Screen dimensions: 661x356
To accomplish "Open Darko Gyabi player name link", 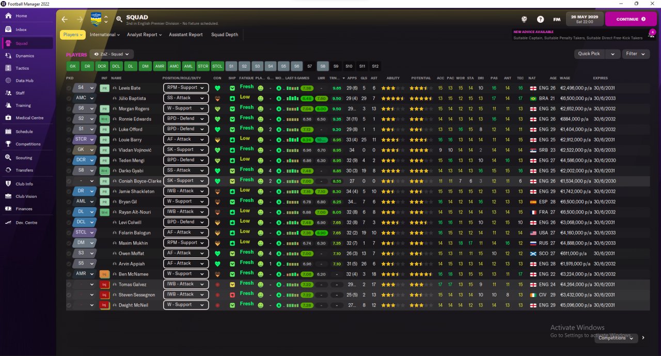I will coord(130,171).
